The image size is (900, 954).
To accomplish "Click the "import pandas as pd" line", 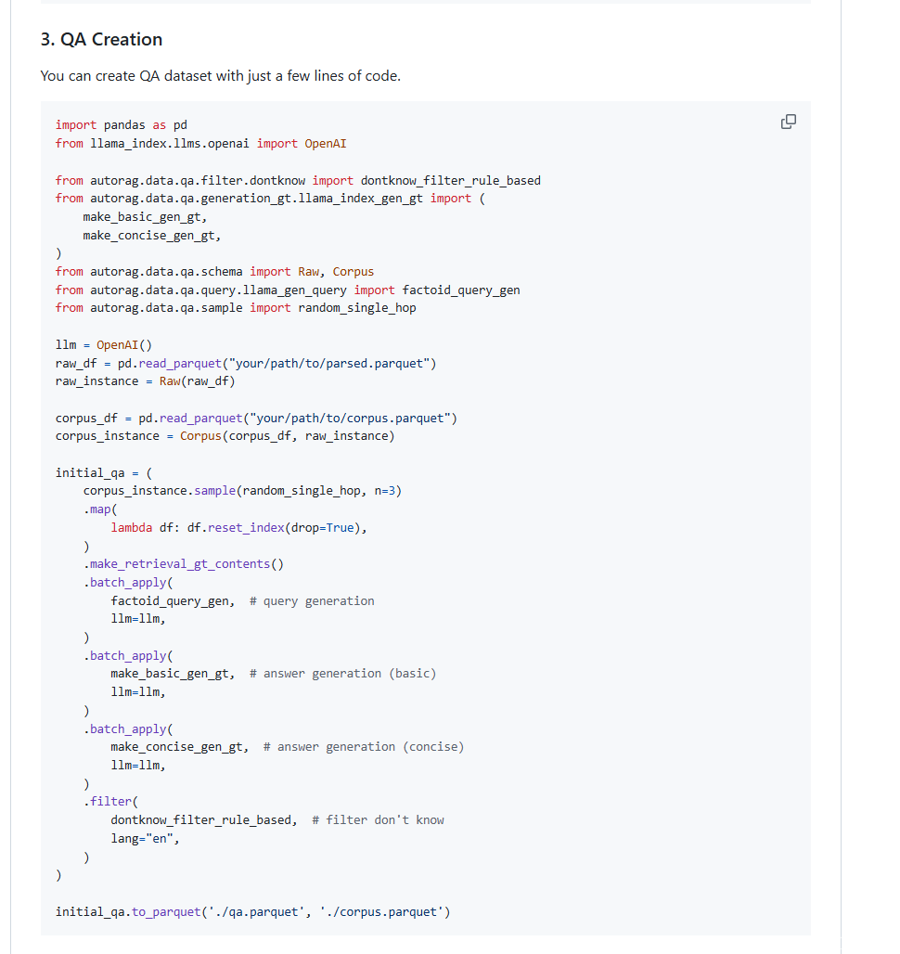I will point(121,125).
